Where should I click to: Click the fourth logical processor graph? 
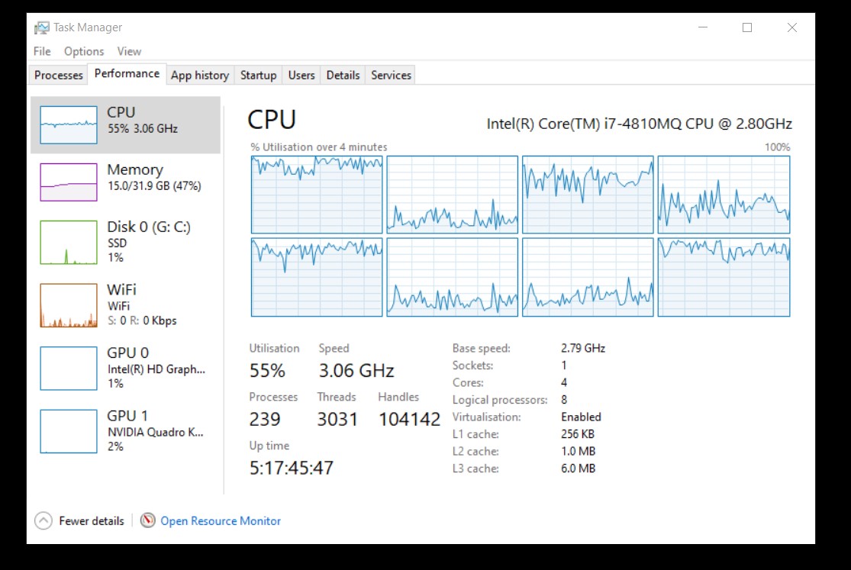[x=723, y=193]
